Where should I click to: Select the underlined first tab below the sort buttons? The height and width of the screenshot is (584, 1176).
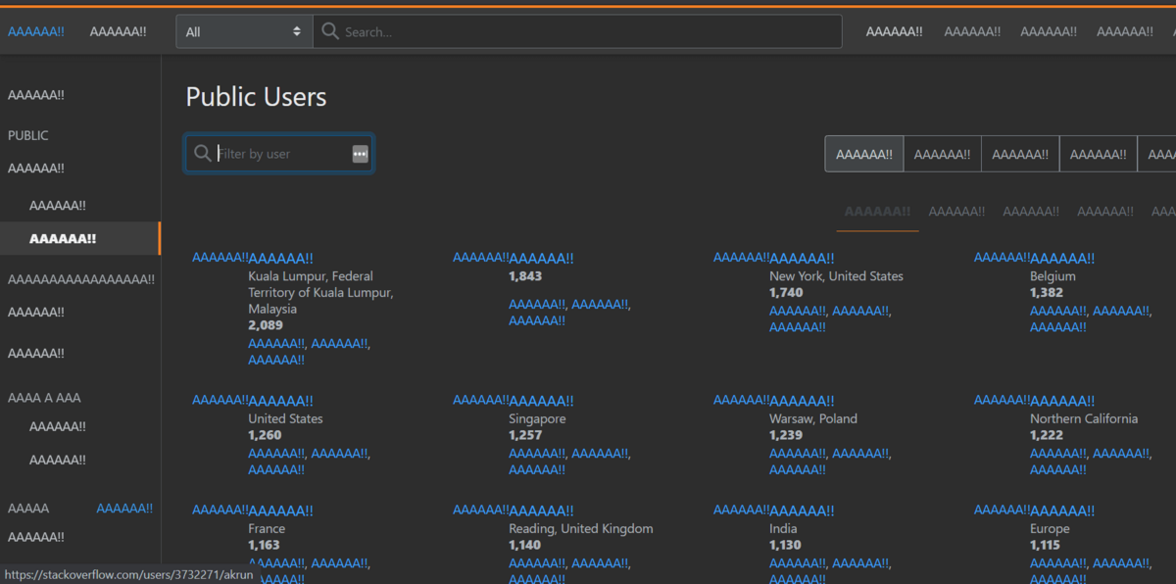coord(877,212)
